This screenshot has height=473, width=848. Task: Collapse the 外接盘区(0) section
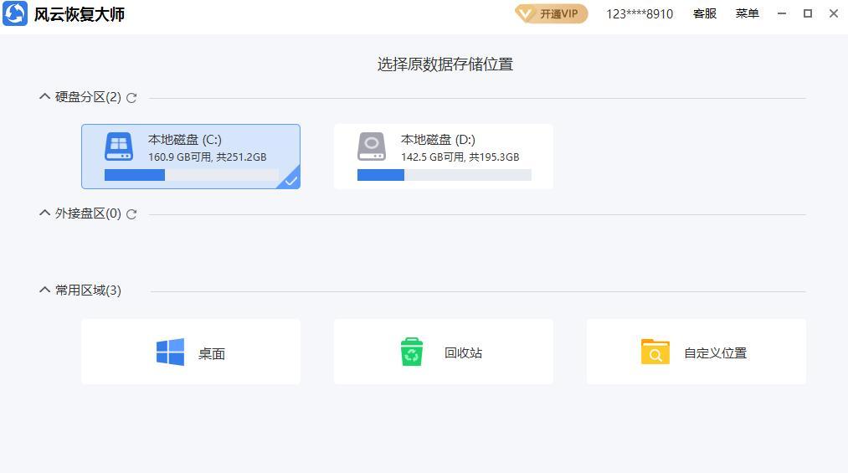(x=44, y=213)
